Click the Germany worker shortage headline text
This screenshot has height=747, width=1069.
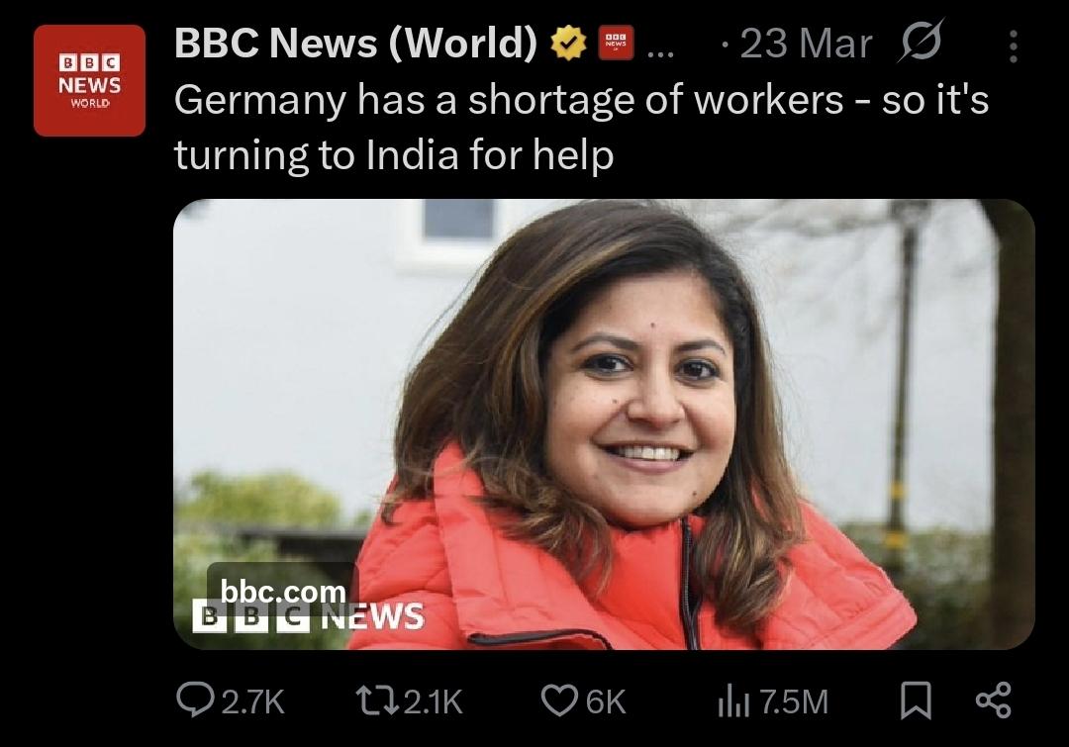point(581,128)
